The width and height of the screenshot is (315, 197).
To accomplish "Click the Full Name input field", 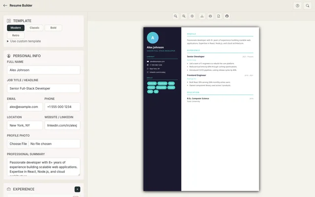I will click(44, 70).
